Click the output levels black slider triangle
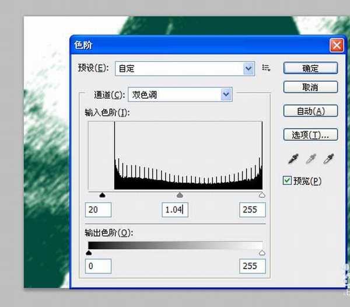 click(x=89, y=253)
